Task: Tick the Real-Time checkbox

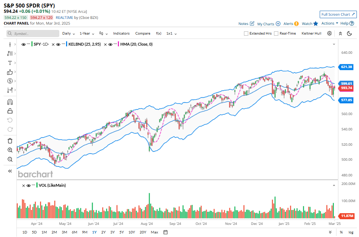Action: click(276, 34)
